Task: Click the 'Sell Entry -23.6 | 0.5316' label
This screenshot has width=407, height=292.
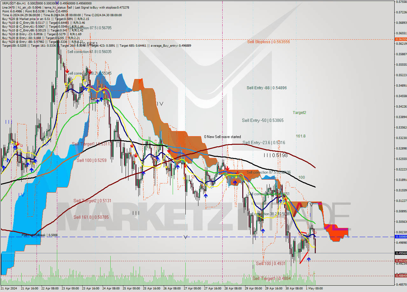Action: point(264,143)
